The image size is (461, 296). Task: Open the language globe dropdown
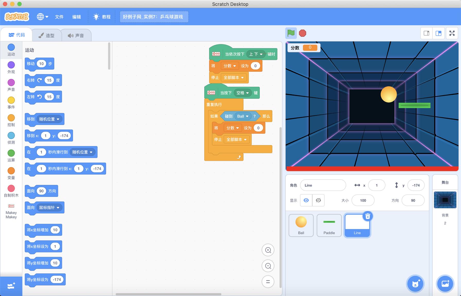[x=42, y=17]
